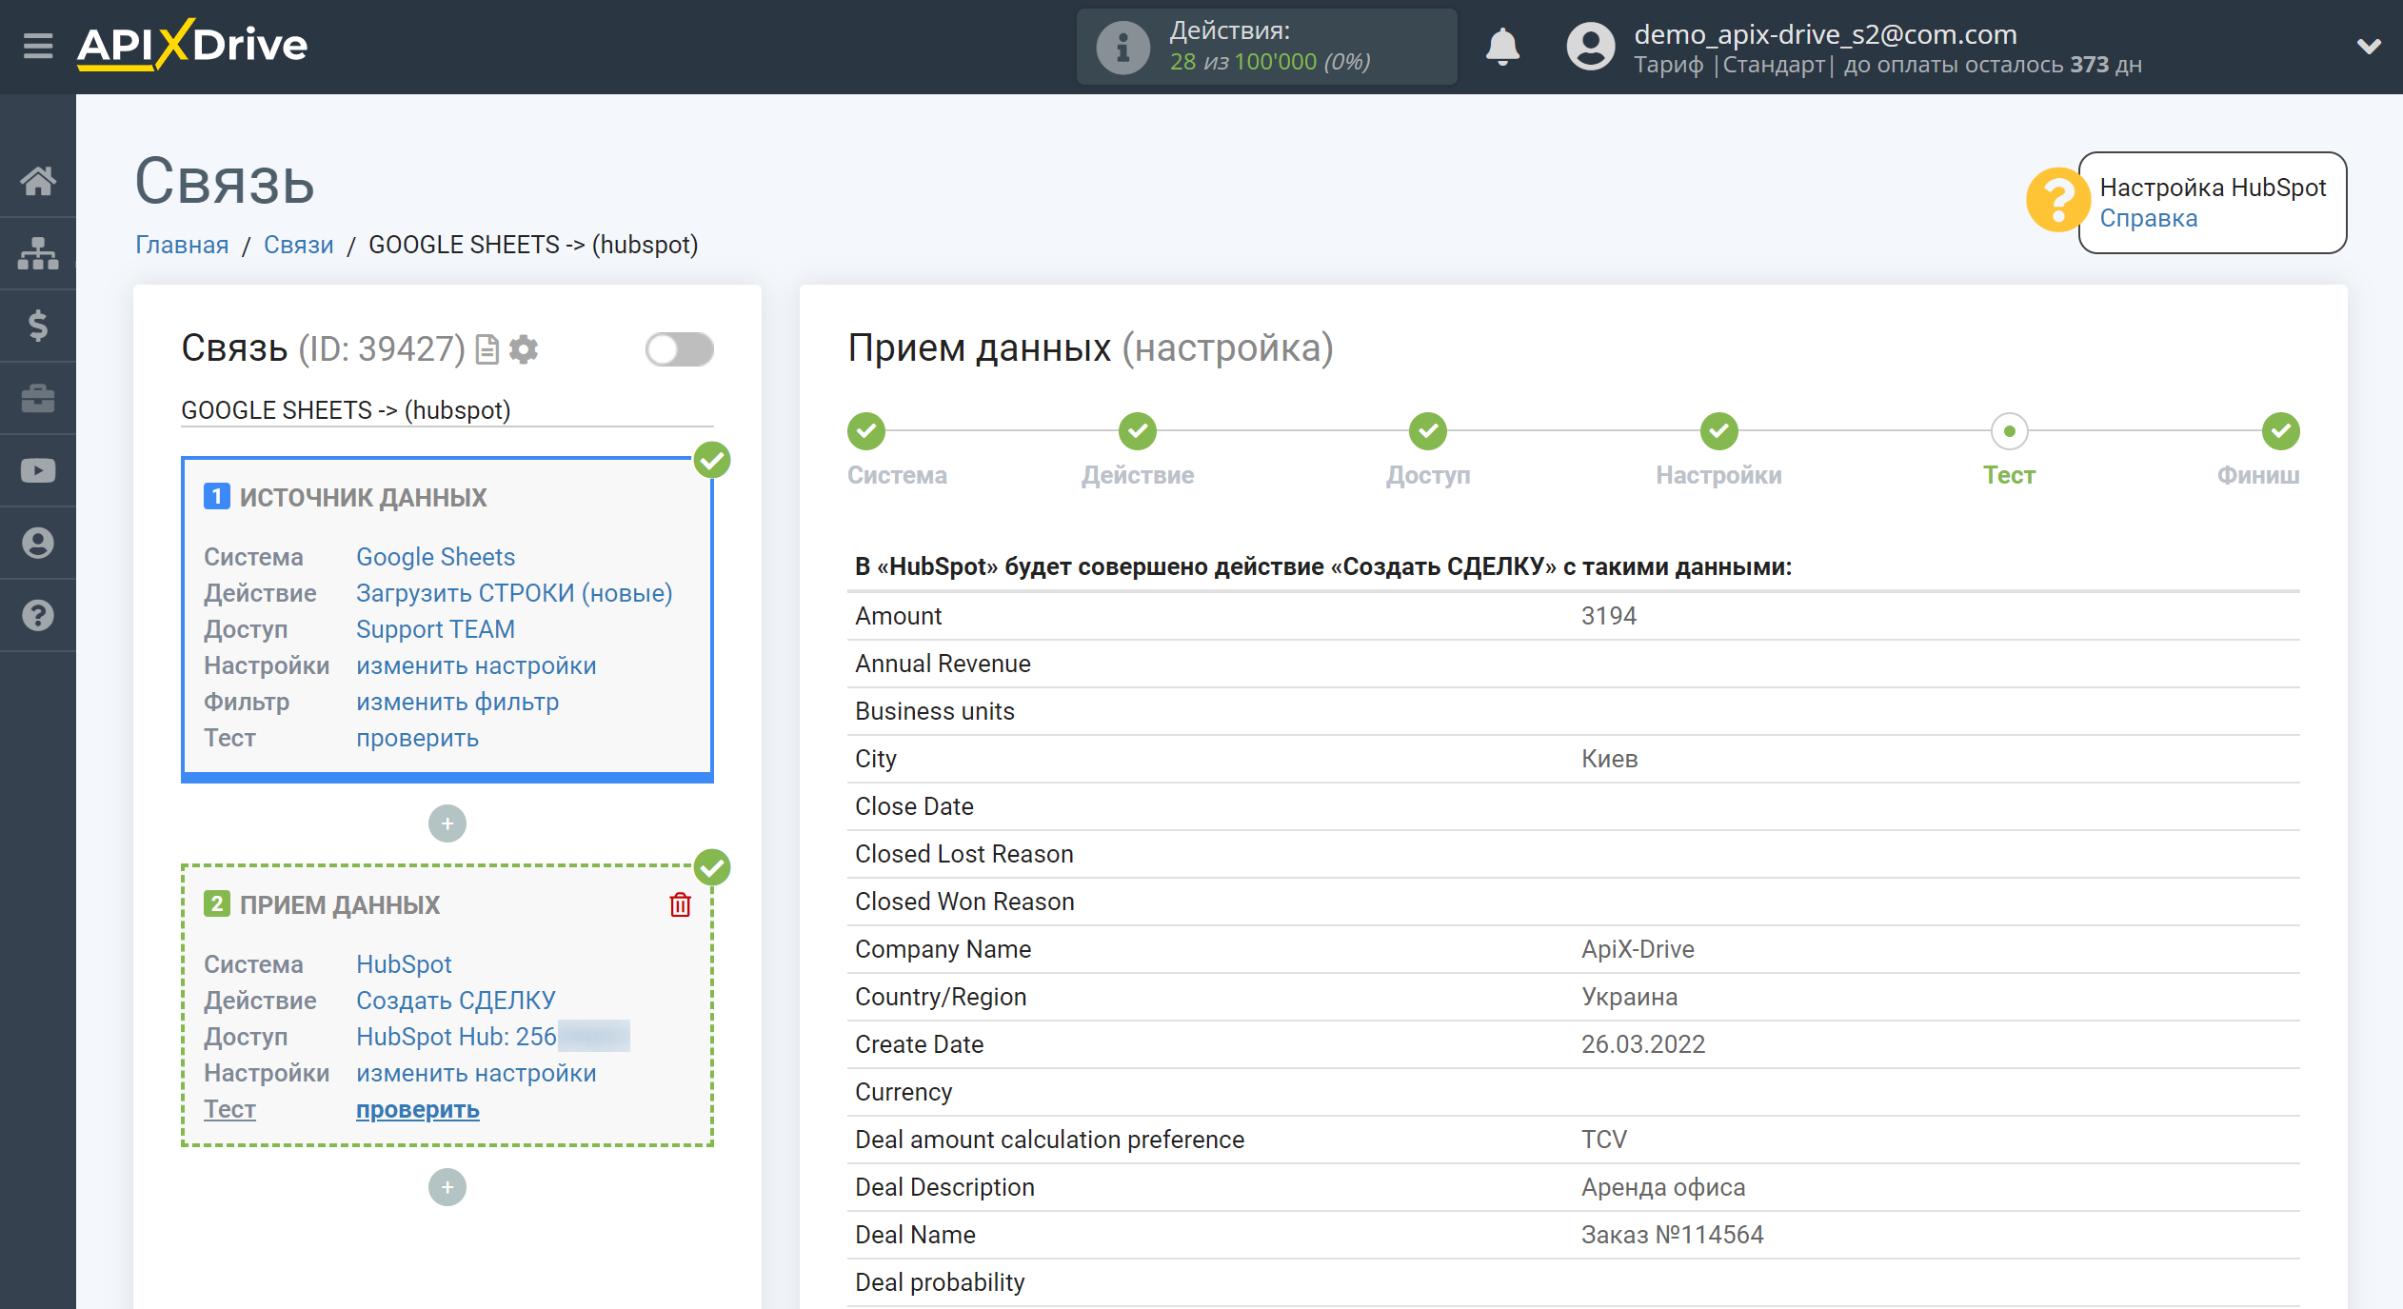Add step after data source block

tap(447, 823)
